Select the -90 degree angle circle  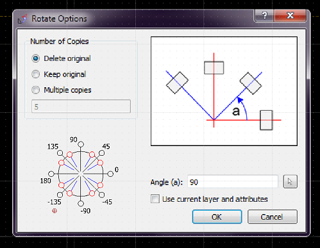click(81, 204)
